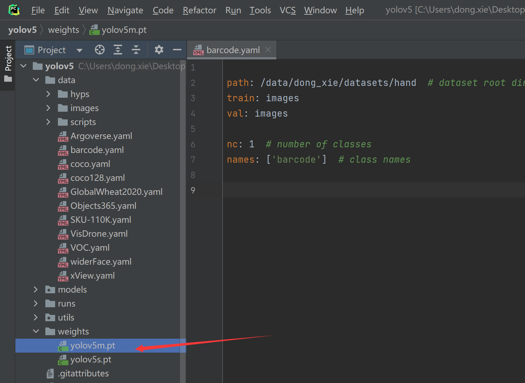Place the cursor on empty line 9
Viewport: 525px width, 383px height.
[x=373, y=190]
